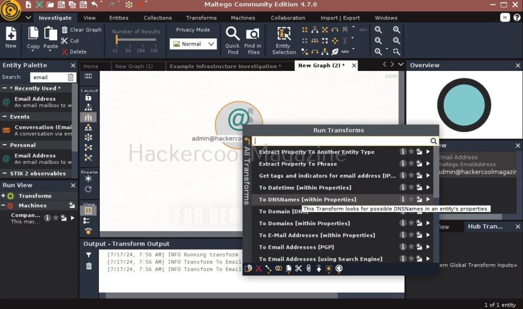Viewport: 523px width, 309px height.
Task: Open Copy button dropdown arrow
Action: point(33,52)
